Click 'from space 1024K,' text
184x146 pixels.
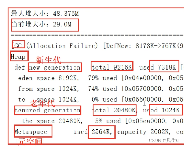pyautogui.click(x=49, y=89)
